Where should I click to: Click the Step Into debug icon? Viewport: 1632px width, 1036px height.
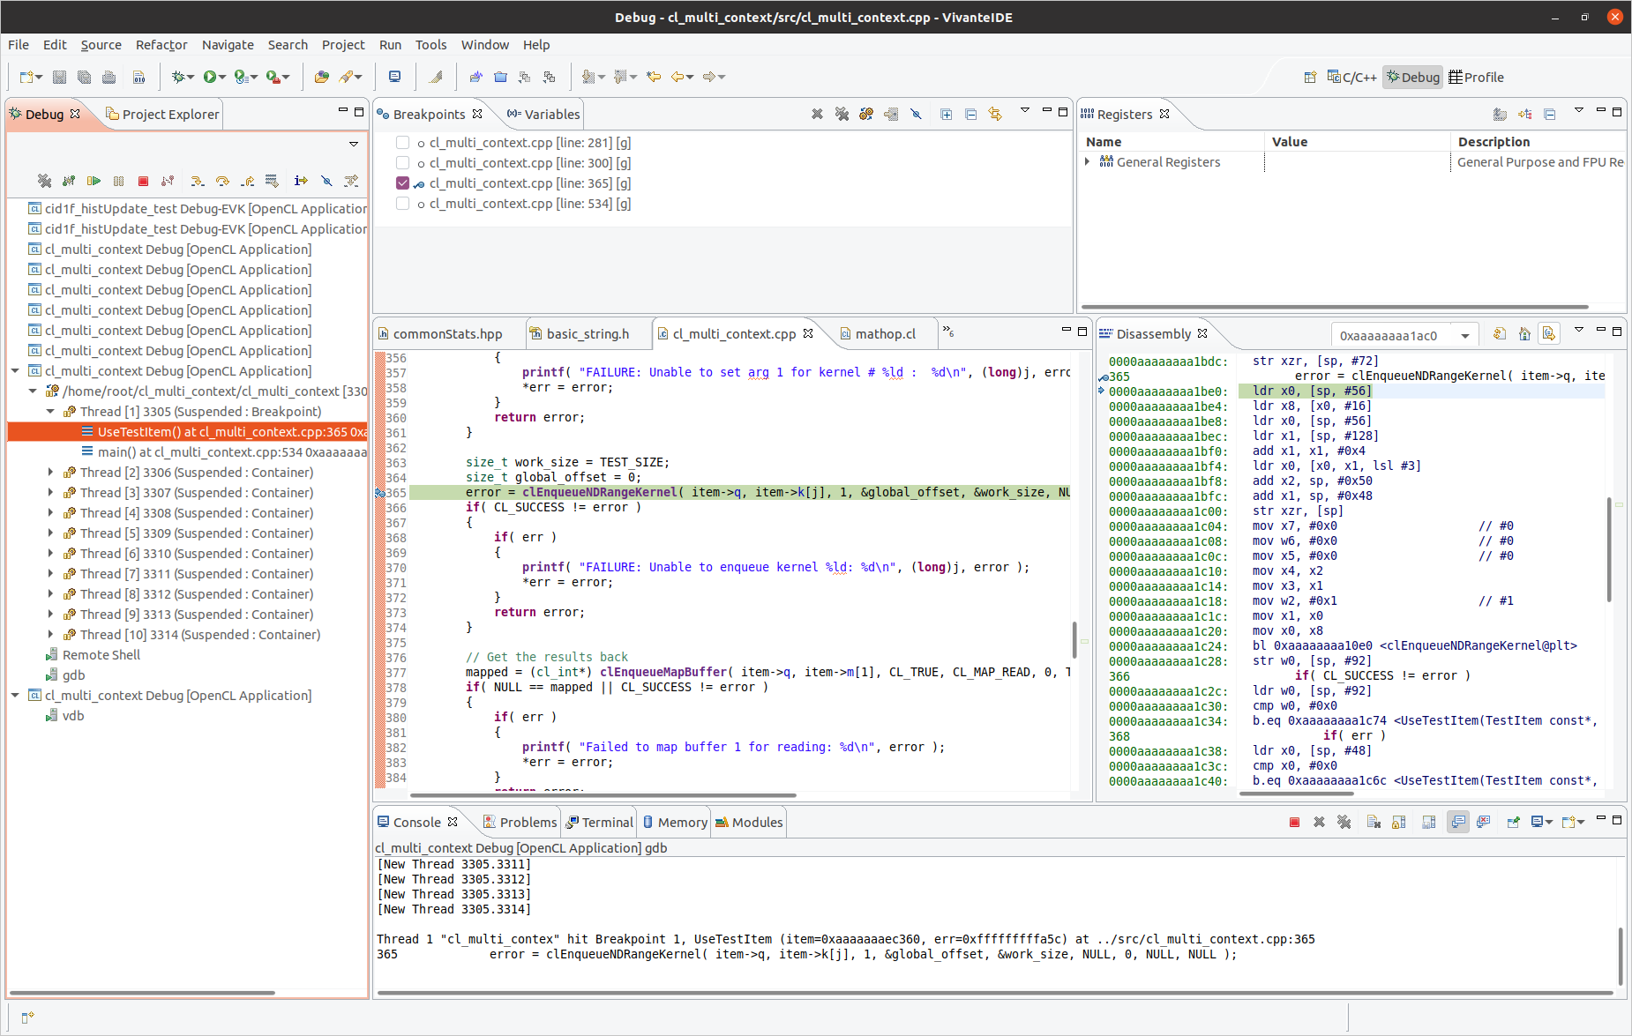pos(198,181)
